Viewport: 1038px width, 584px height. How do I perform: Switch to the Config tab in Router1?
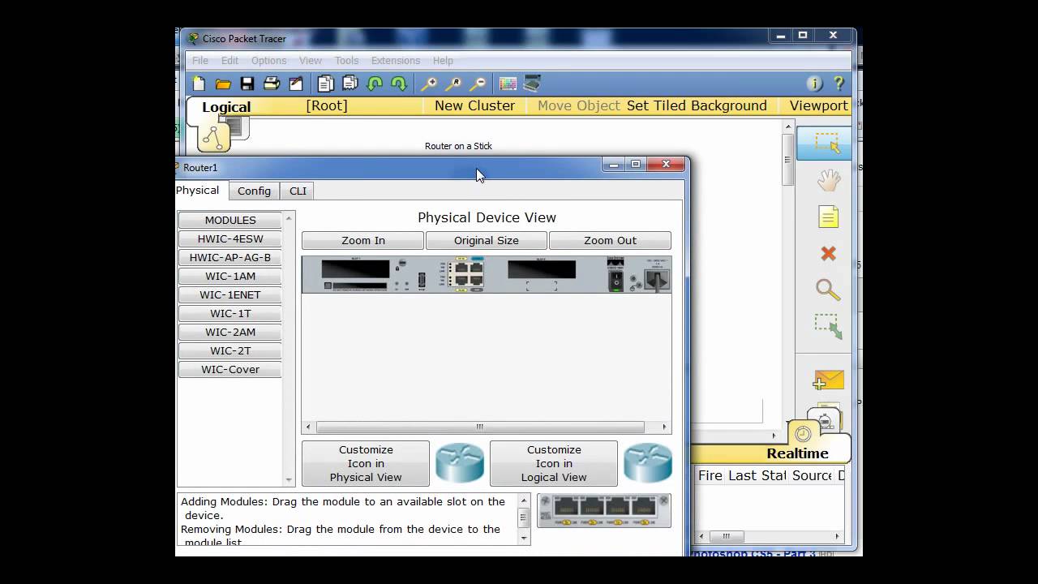pos(254,191)
